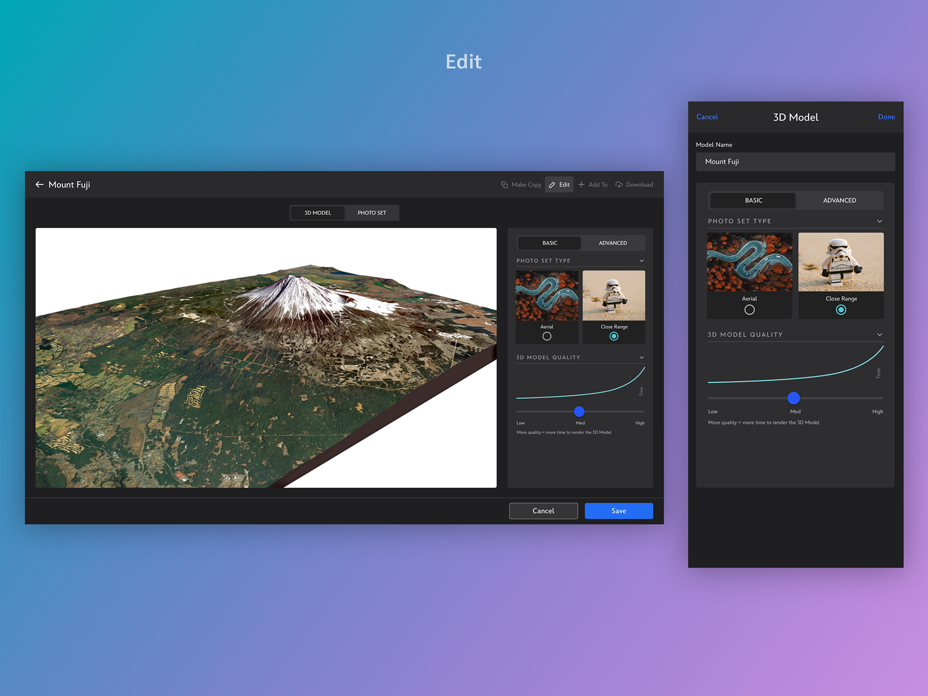
Task: Click the Edit pencil icon
Action: [x=552, y=185]
